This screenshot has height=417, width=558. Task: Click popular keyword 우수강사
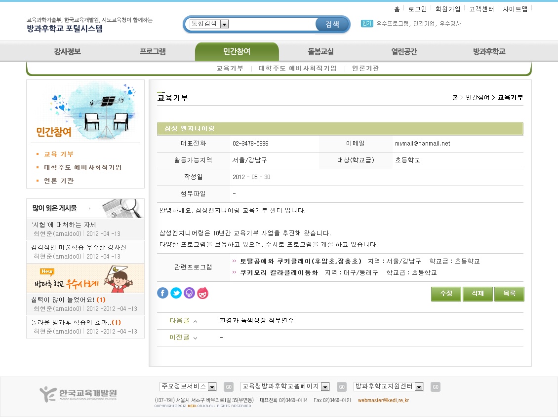click(450, 24)
